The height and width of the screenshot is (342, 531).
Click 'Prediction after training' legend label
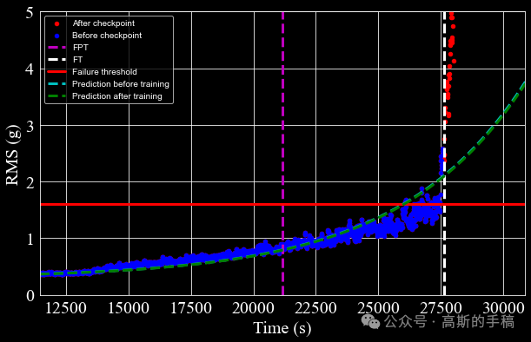[117, 96]
